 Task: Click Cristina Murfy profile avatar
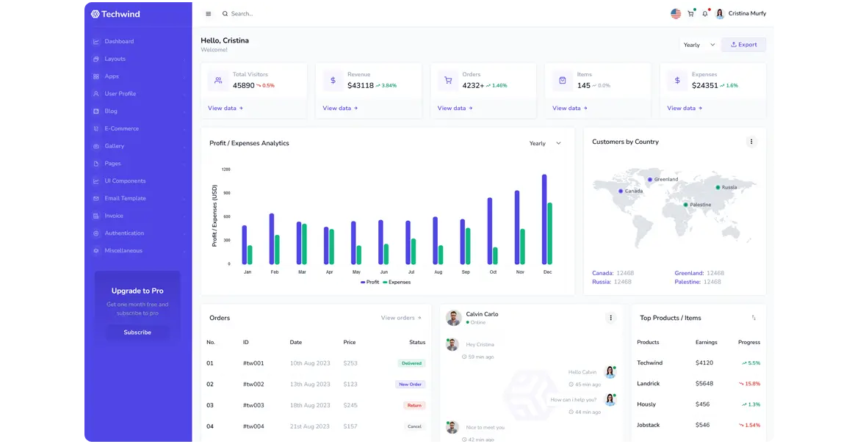(720, 14)
